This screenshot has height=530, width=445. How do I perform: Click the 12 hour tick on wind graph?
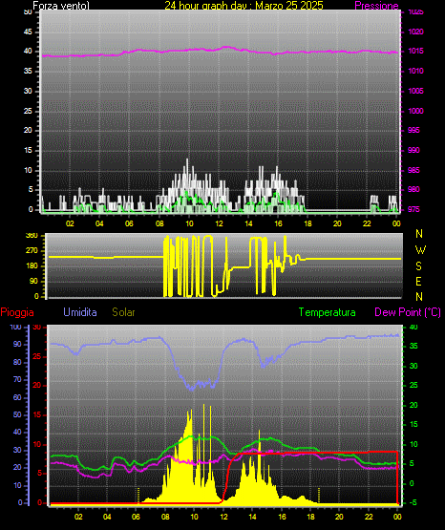pyautogui.click(x=219, y=223)
